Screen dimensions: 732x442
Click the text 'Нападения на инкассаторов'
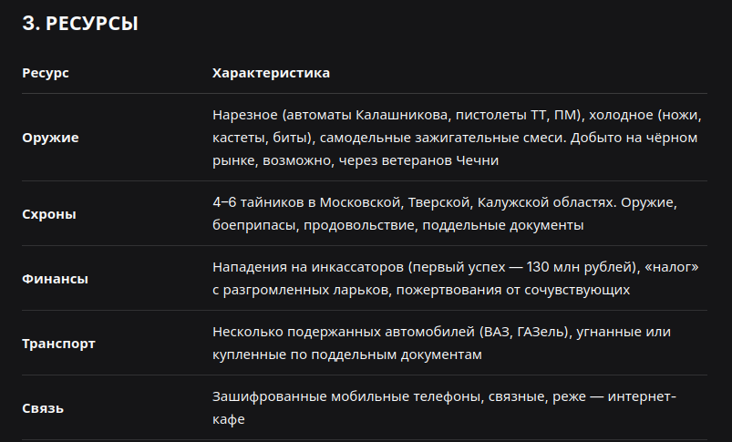tap(308, 267)
